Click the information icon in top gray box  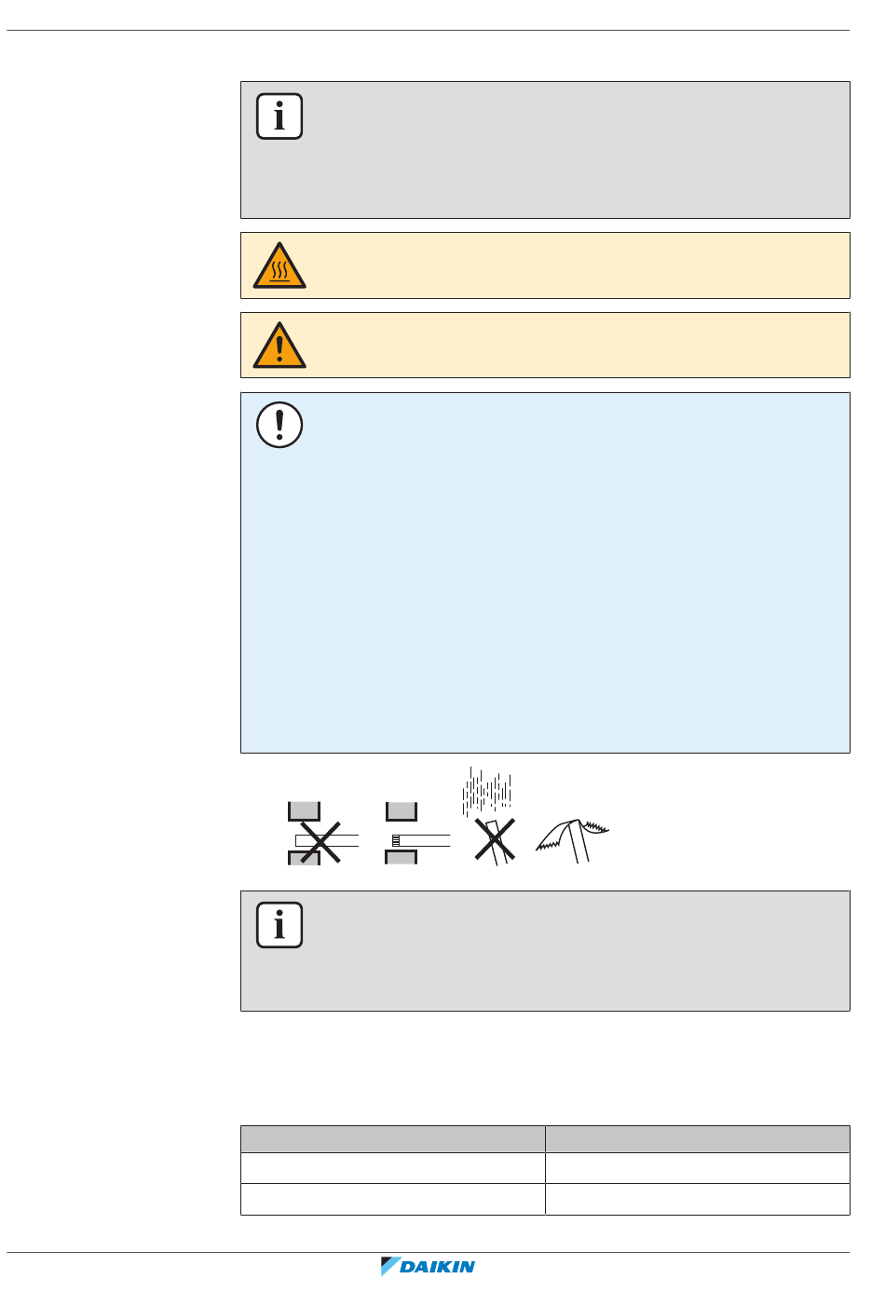click(x=279, y=116)
